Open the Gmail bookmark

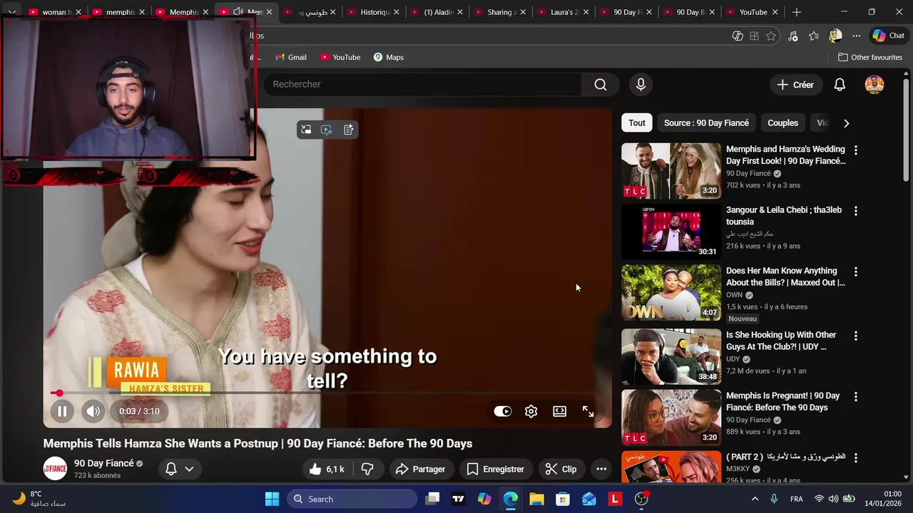click(291, 57)
